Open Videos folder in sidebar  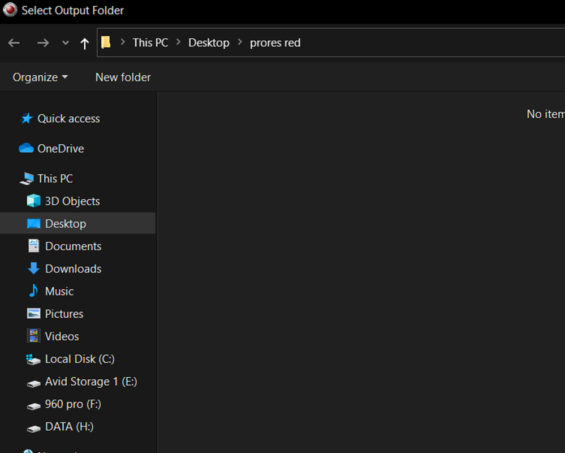(62, 336)
